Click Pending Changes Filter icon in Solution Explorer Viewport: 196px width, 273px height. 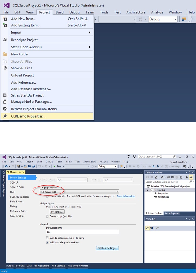point(162,177)
